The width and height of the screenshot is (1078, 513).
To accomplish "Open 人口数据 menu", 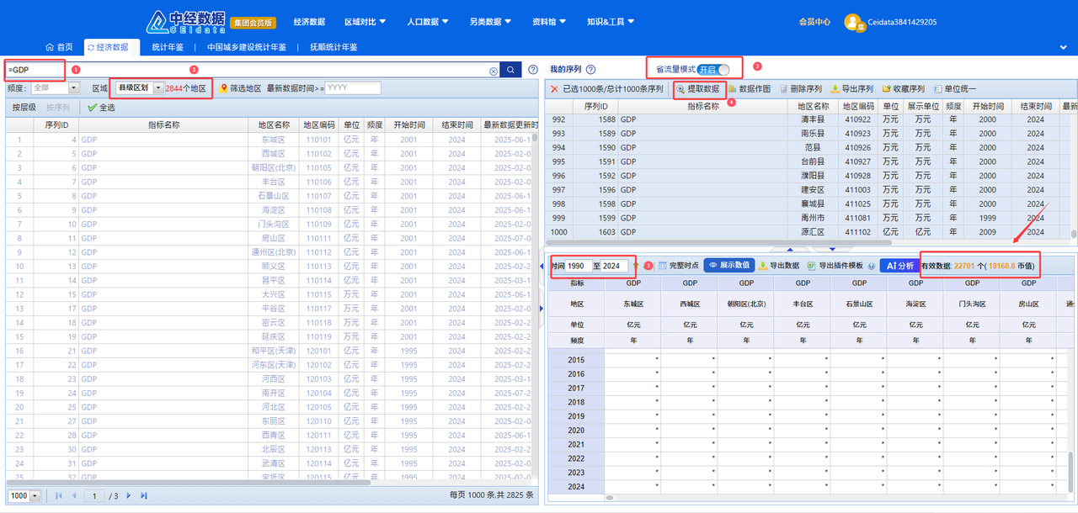I will 427,22.
